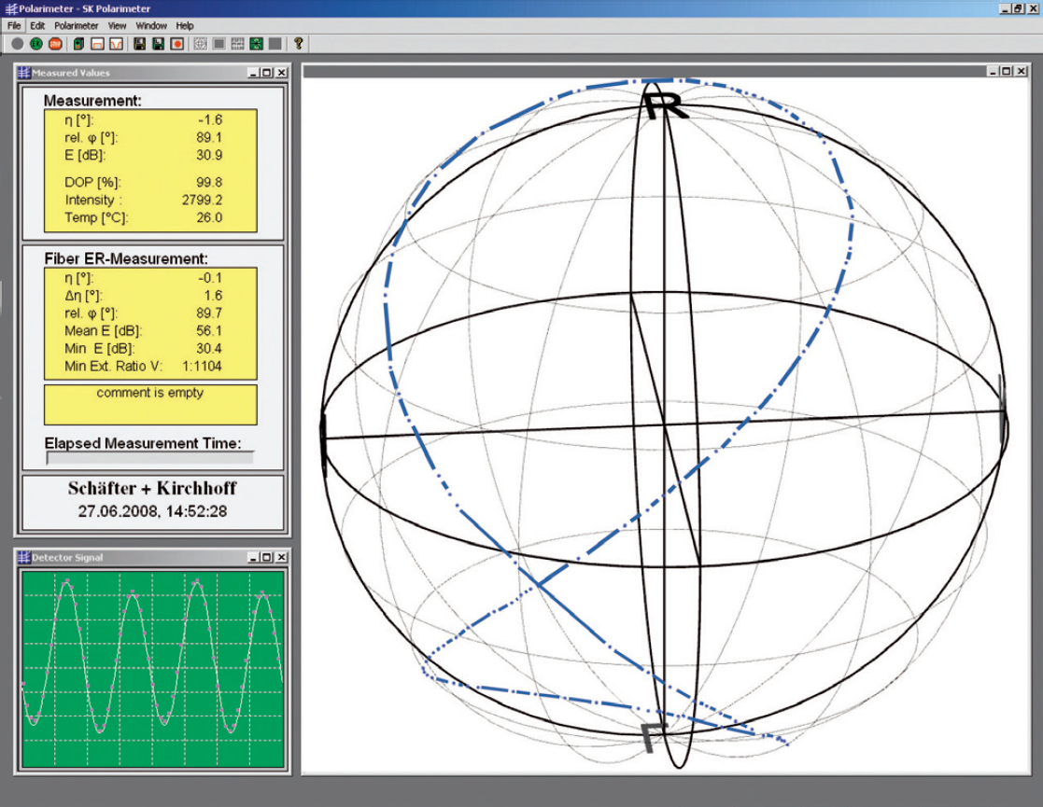Click the green Detector Signal waveform graph

(x=152, y=668)
